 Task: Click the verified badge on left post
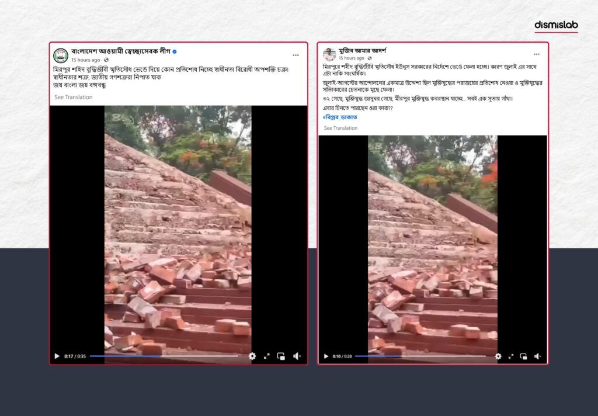175,51
